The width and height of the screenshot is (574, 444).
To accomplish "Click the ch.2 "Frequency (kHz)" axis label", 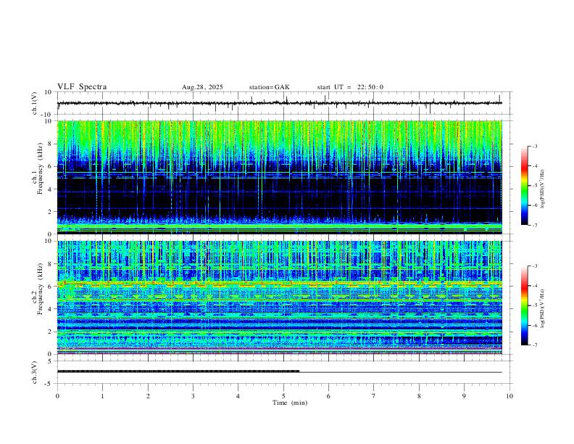I will click(x=41, y=289).
